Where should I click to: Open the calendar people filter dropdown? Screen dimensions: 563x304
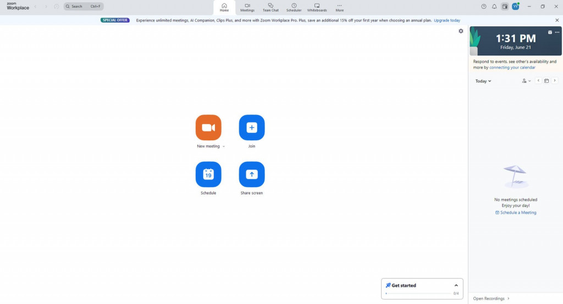coord(526,81)
